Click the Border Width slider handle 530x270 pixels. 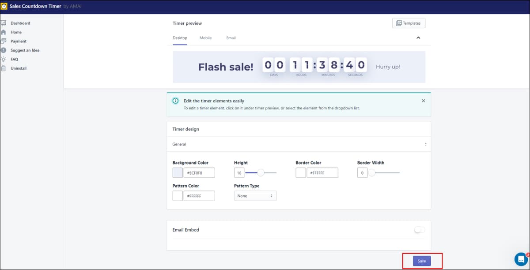coord(371,172)
